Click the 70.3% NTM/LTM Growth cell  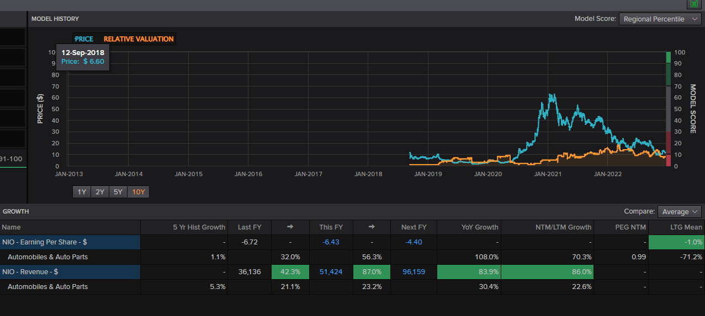click(x=548, y=257)
